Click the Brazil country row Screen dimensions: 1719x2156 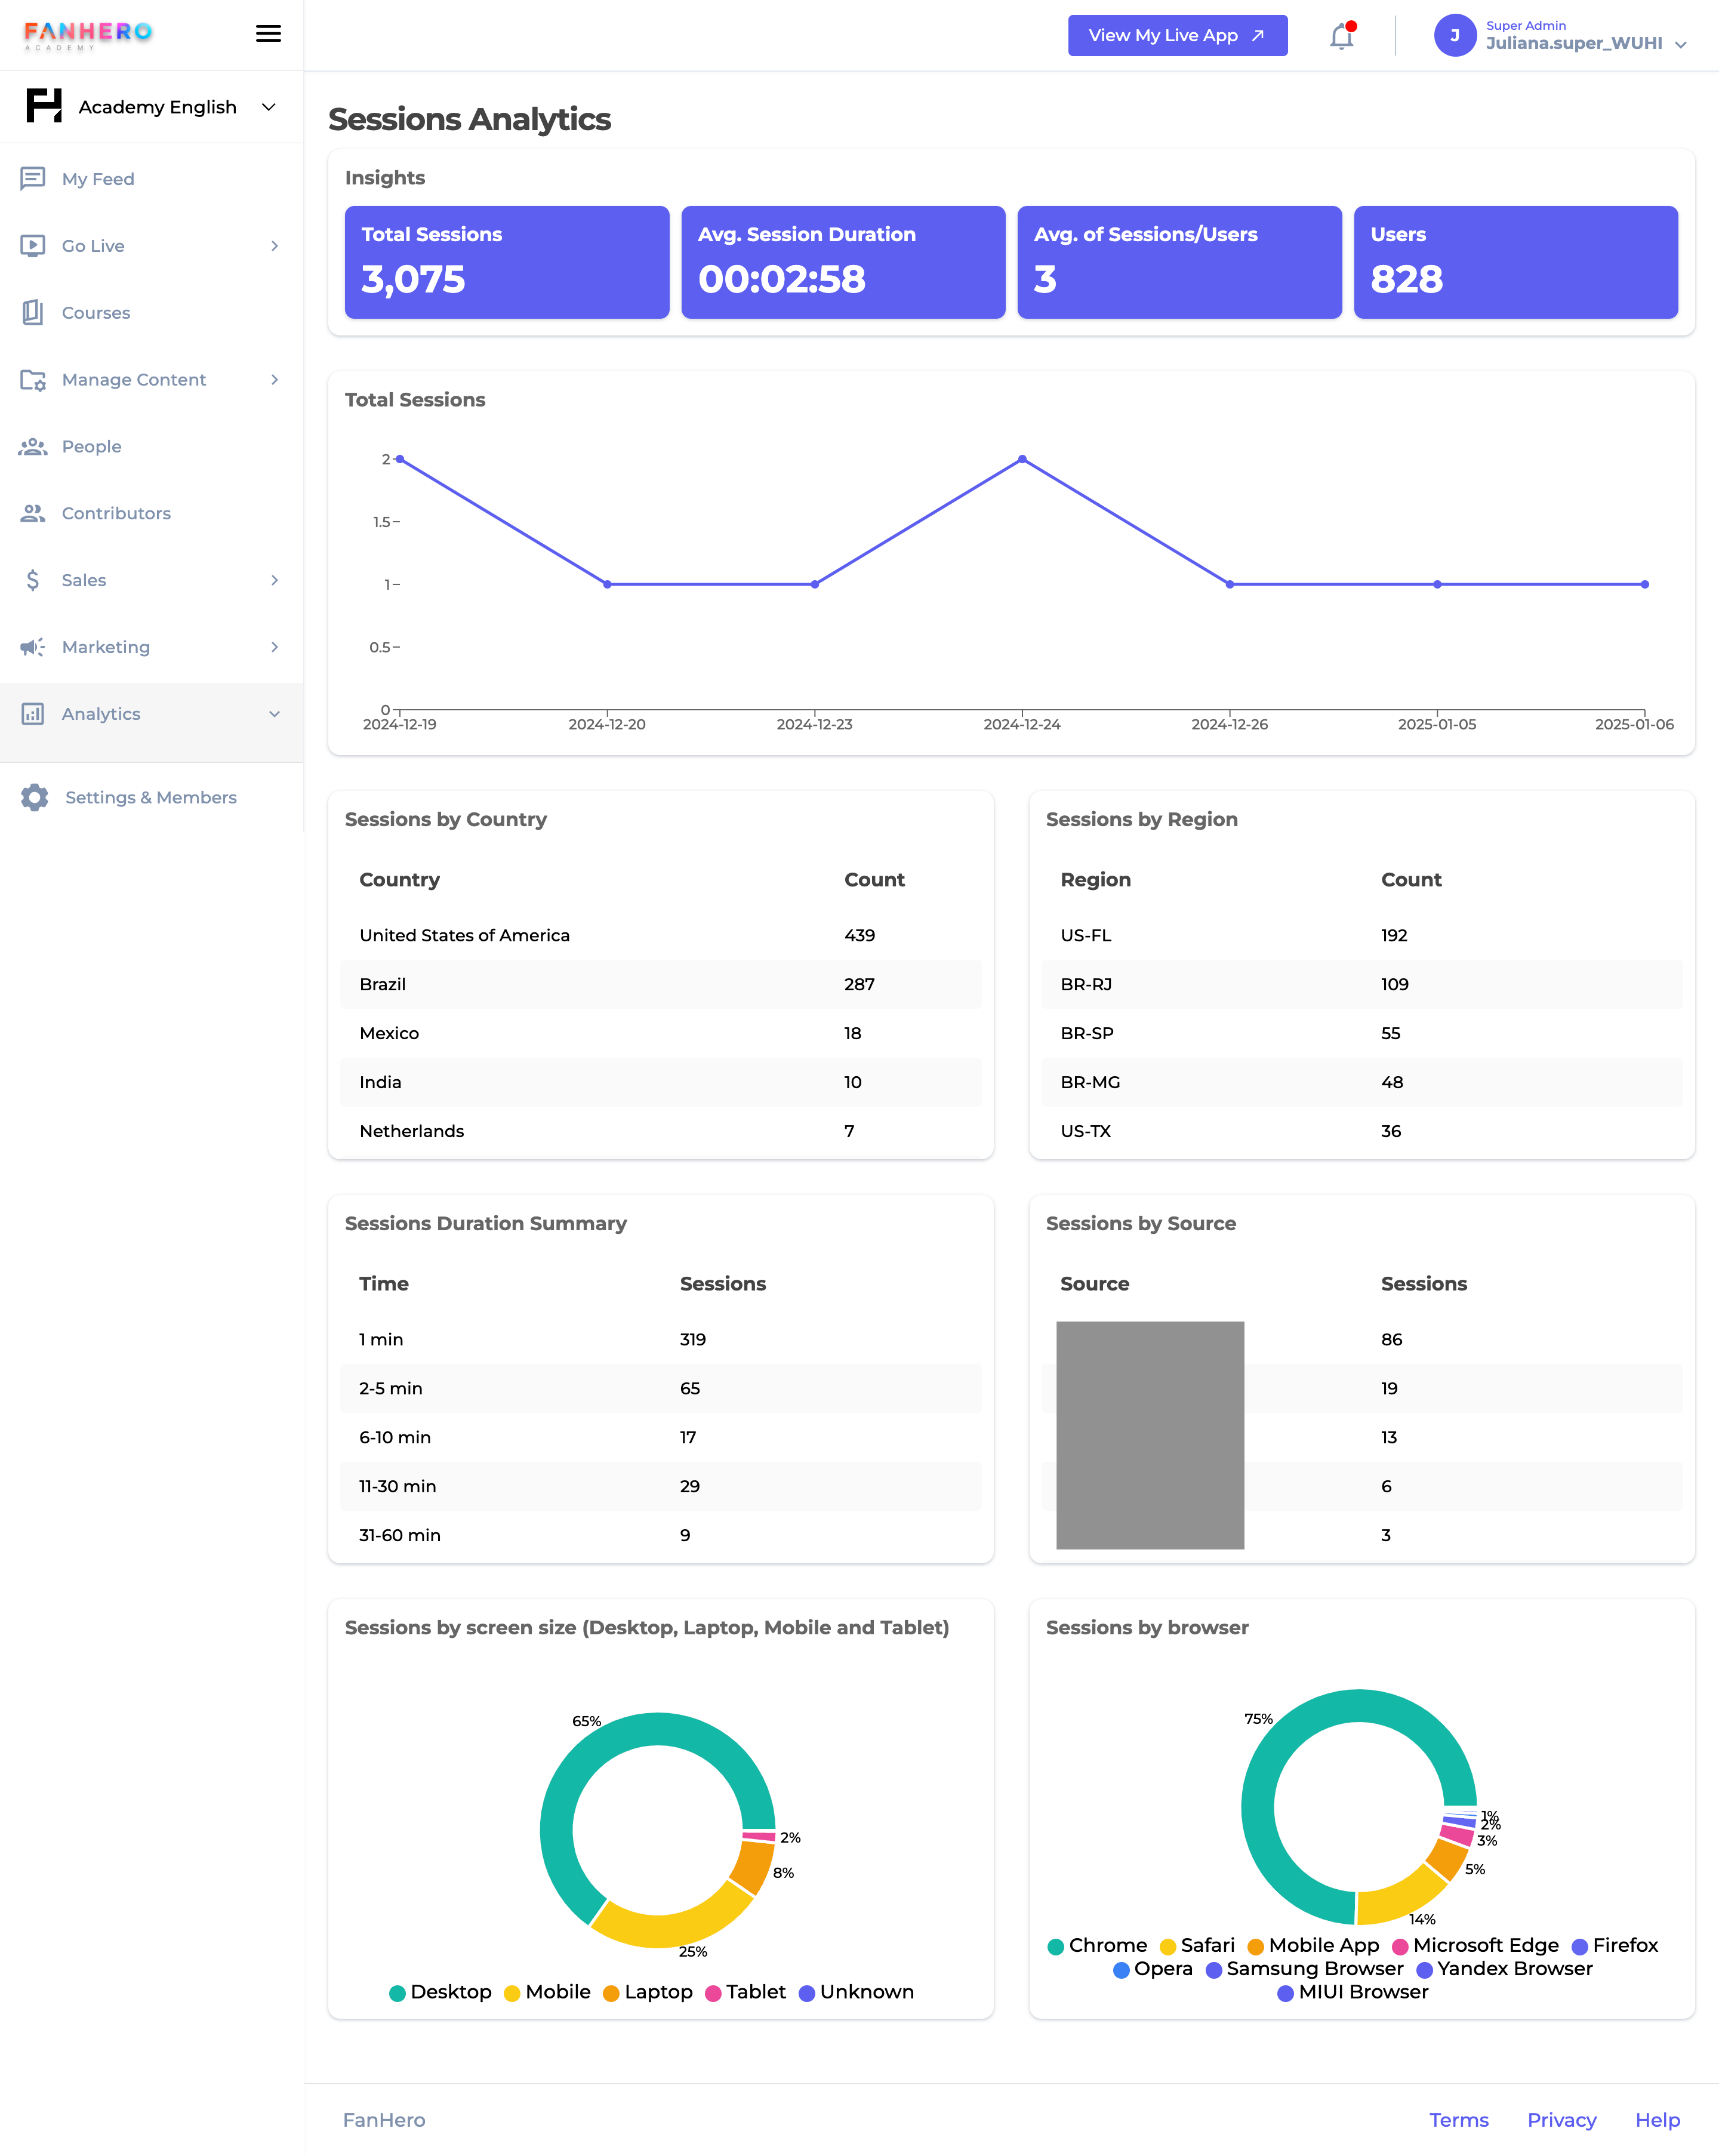661,984
